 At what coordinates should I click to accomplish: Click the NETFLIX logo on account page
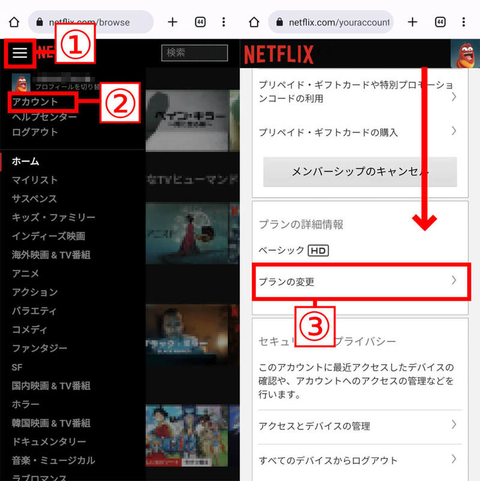pyautogui.click(x=279, y=54)
